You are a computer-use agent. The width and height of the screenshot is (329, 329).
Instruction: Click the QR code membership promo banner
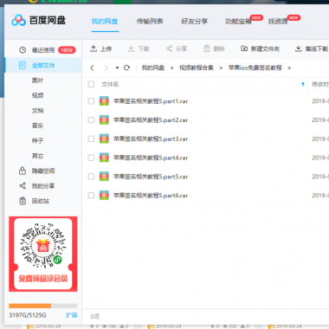(x=43, y=254)
